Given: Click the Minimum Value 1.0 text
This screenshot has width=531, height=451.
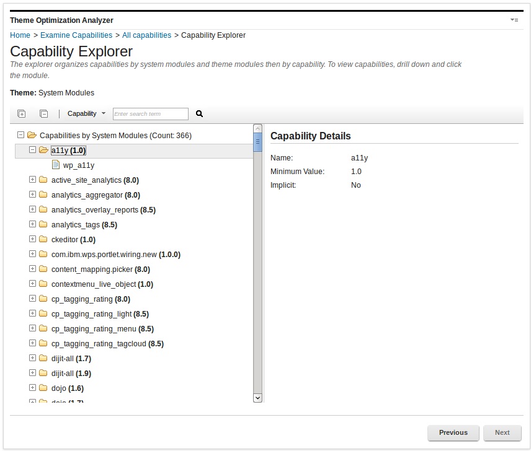Looking at the screenshot, I should [356, 172].
